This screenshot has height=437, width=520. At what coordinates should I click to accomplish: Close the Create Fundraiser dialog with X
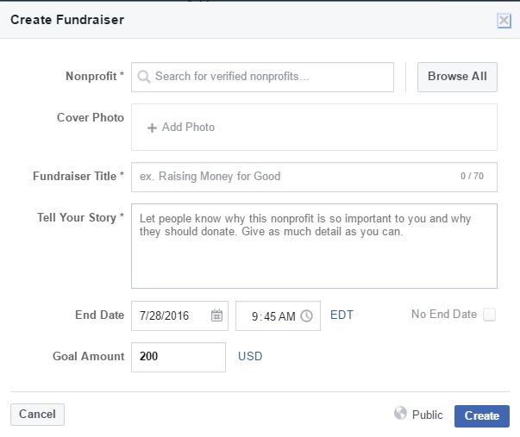click(x=504, y=22)
